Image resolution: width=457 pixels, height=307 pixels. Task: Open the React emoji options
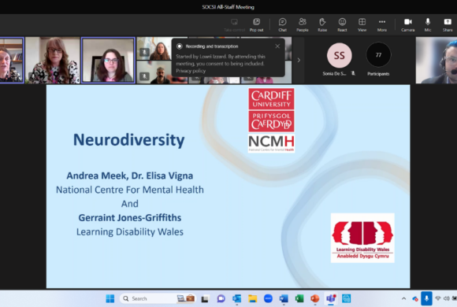tap(342, 24)
